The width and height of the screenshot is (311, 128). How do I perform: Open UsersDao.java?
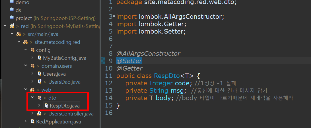(x=64, y=82)
